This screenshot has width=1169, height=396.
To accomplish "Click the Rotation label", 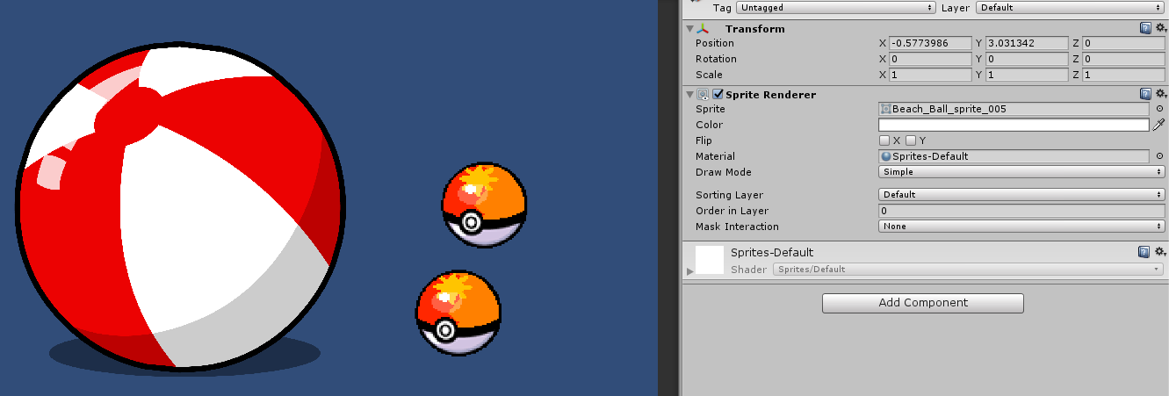I will point(716,59).
